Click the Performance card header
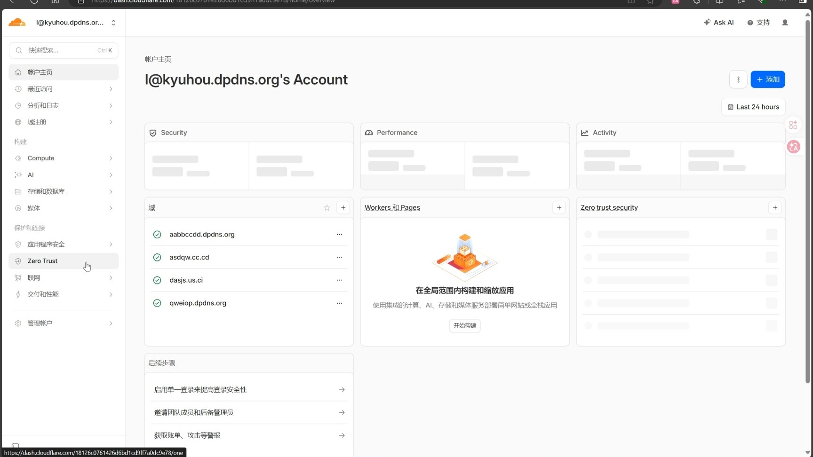The width and height of the screenshot is (813, 457). coord(465,133)
